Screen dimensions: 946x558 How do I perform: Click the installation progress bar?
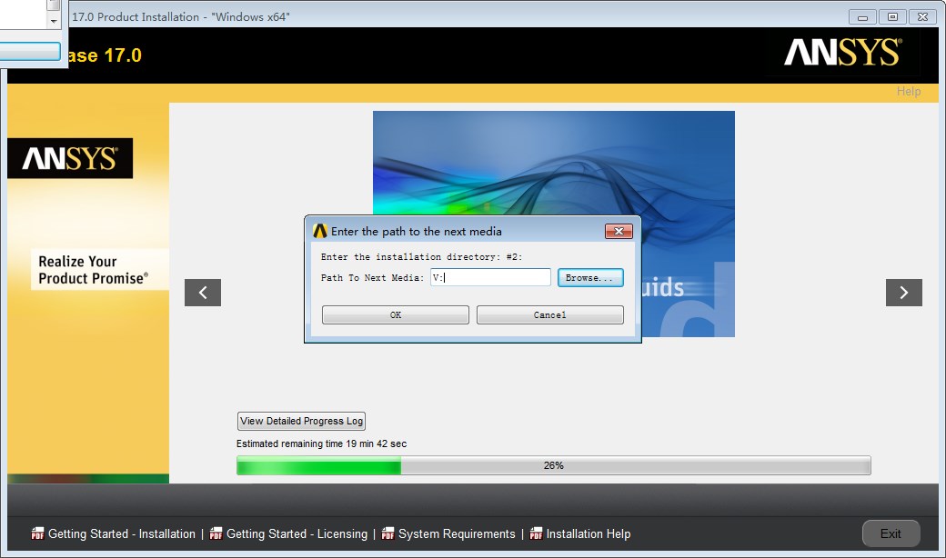pos(553,465)
